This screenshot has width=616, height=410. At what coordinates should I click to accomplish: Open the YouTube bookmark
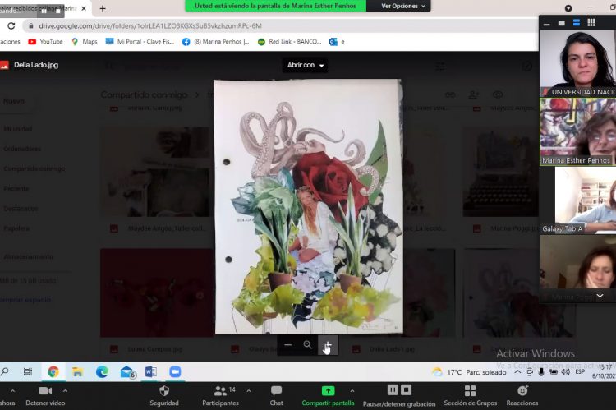45,41
